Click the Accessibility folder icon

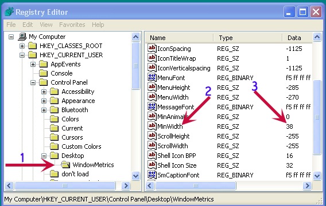pos(55,92)
